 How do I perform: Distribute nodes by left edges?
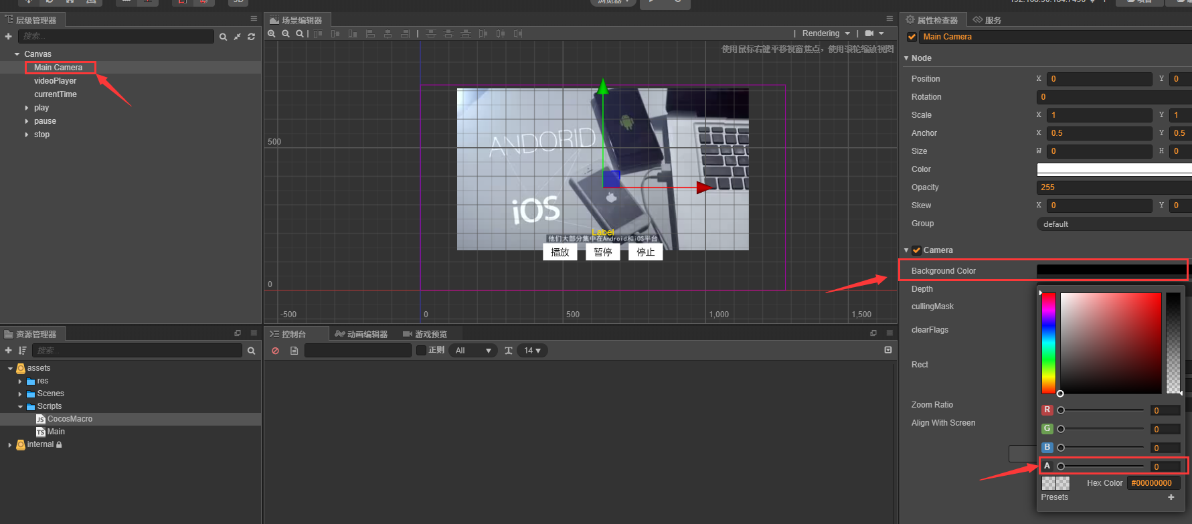click(483, 33)
